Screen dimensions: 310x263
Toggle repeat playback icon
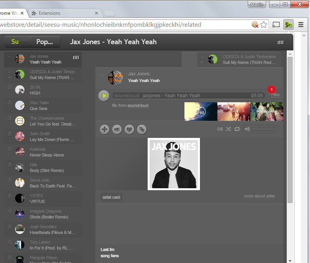tap(237, 129)
